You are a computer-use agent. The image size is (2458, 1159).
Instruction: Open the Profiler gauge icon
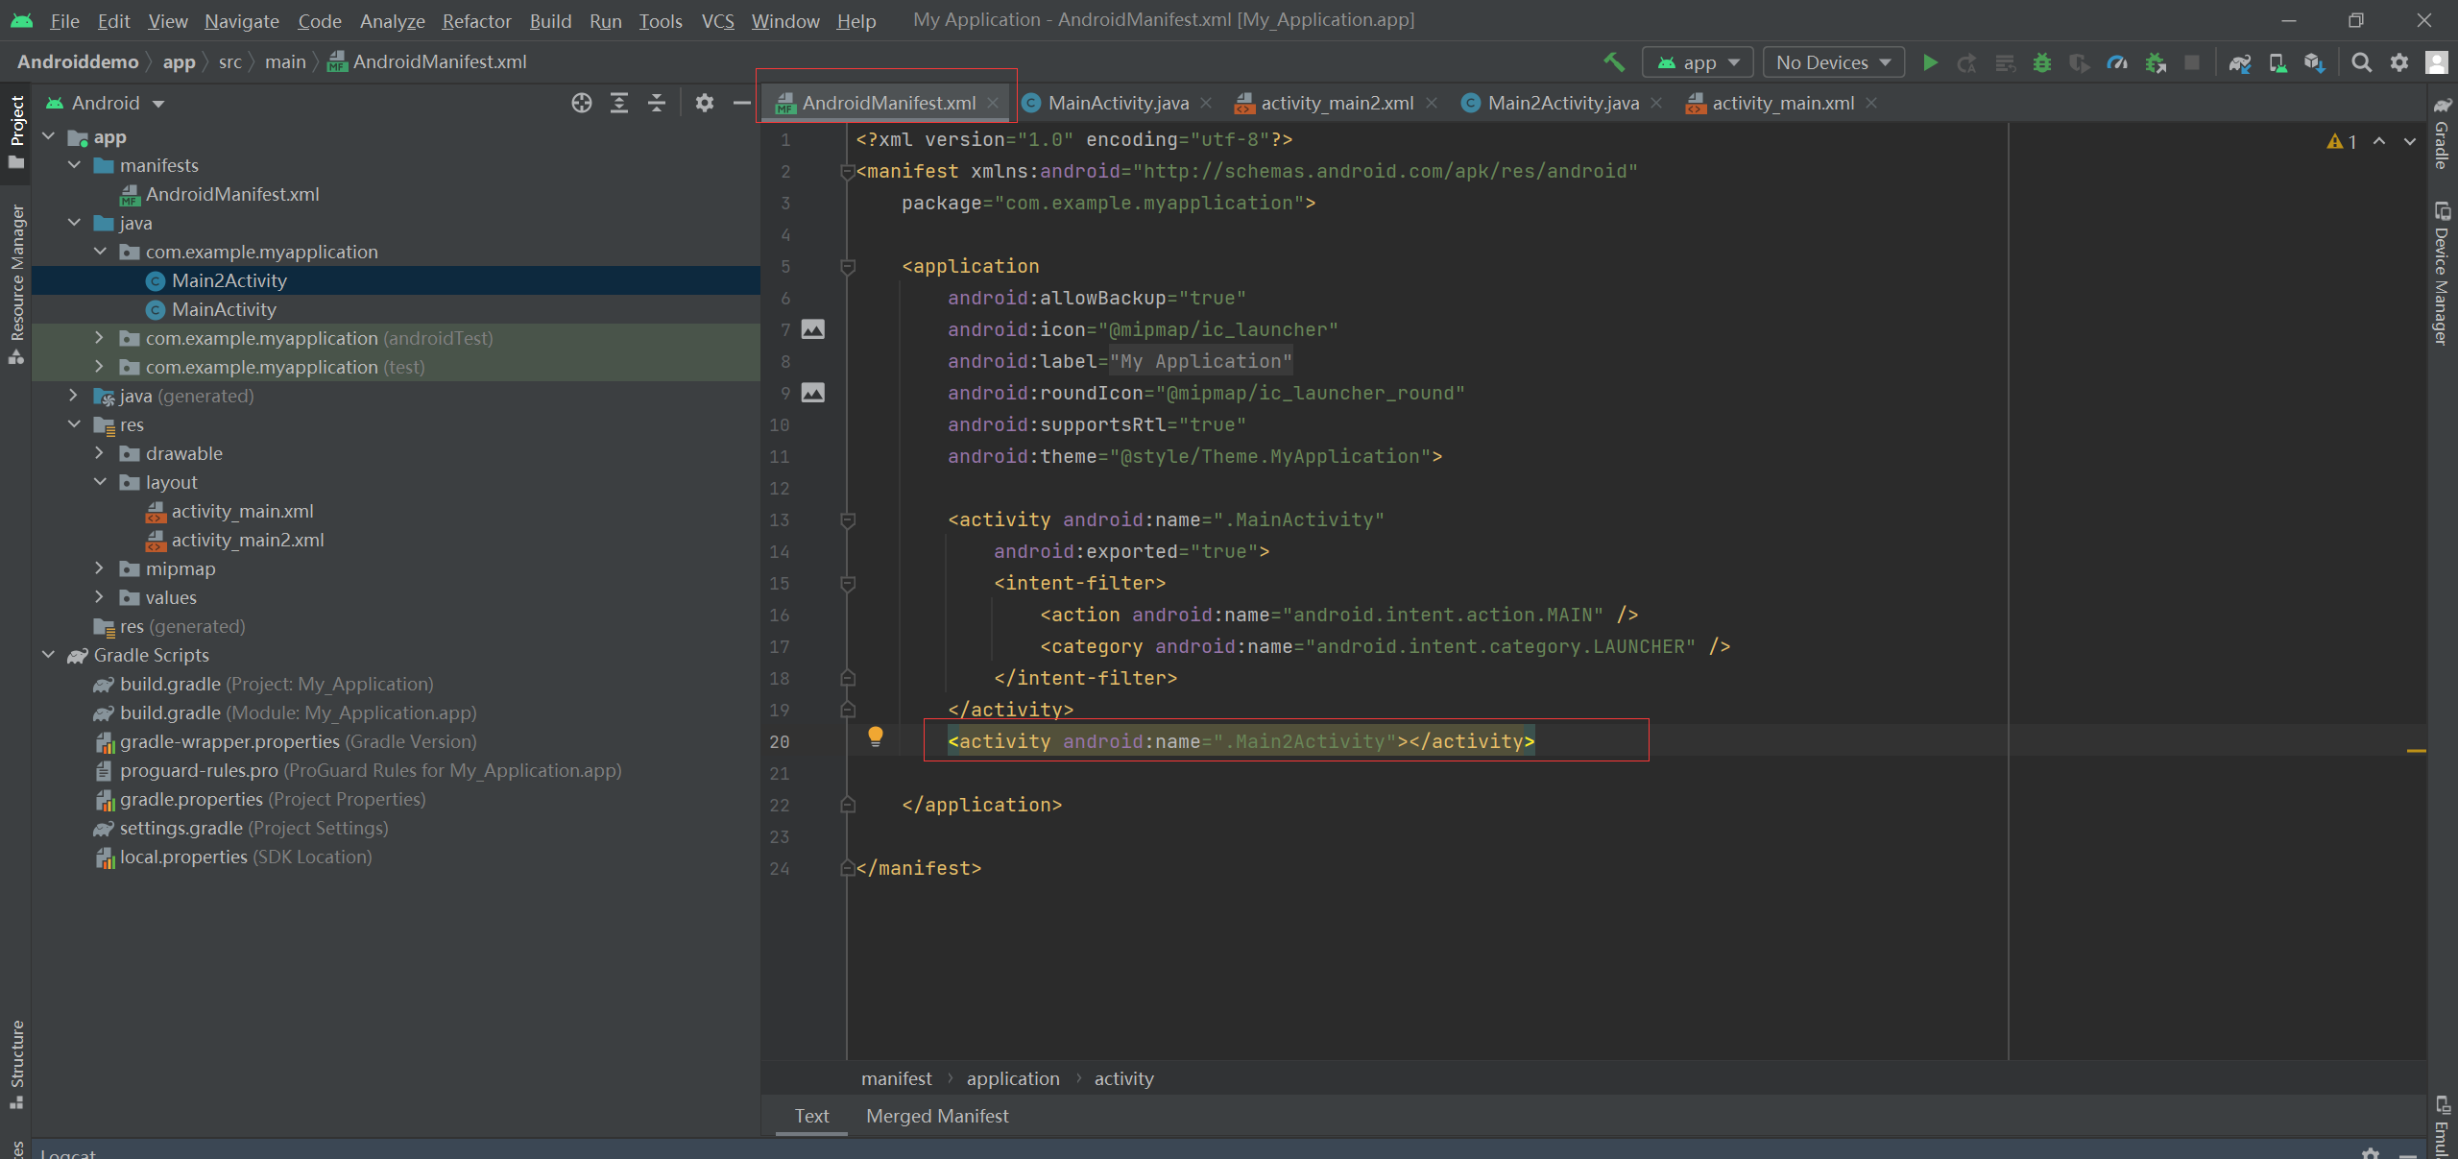tap(2117, 62)
